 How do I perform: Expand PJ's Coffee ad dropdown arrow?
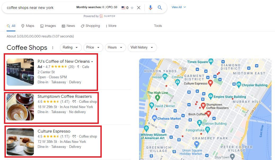92,62
